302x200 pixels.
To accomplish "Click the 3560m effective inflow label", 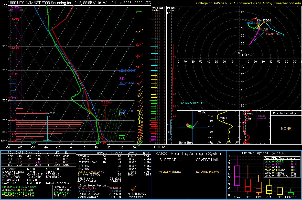I will click(35, 113).
